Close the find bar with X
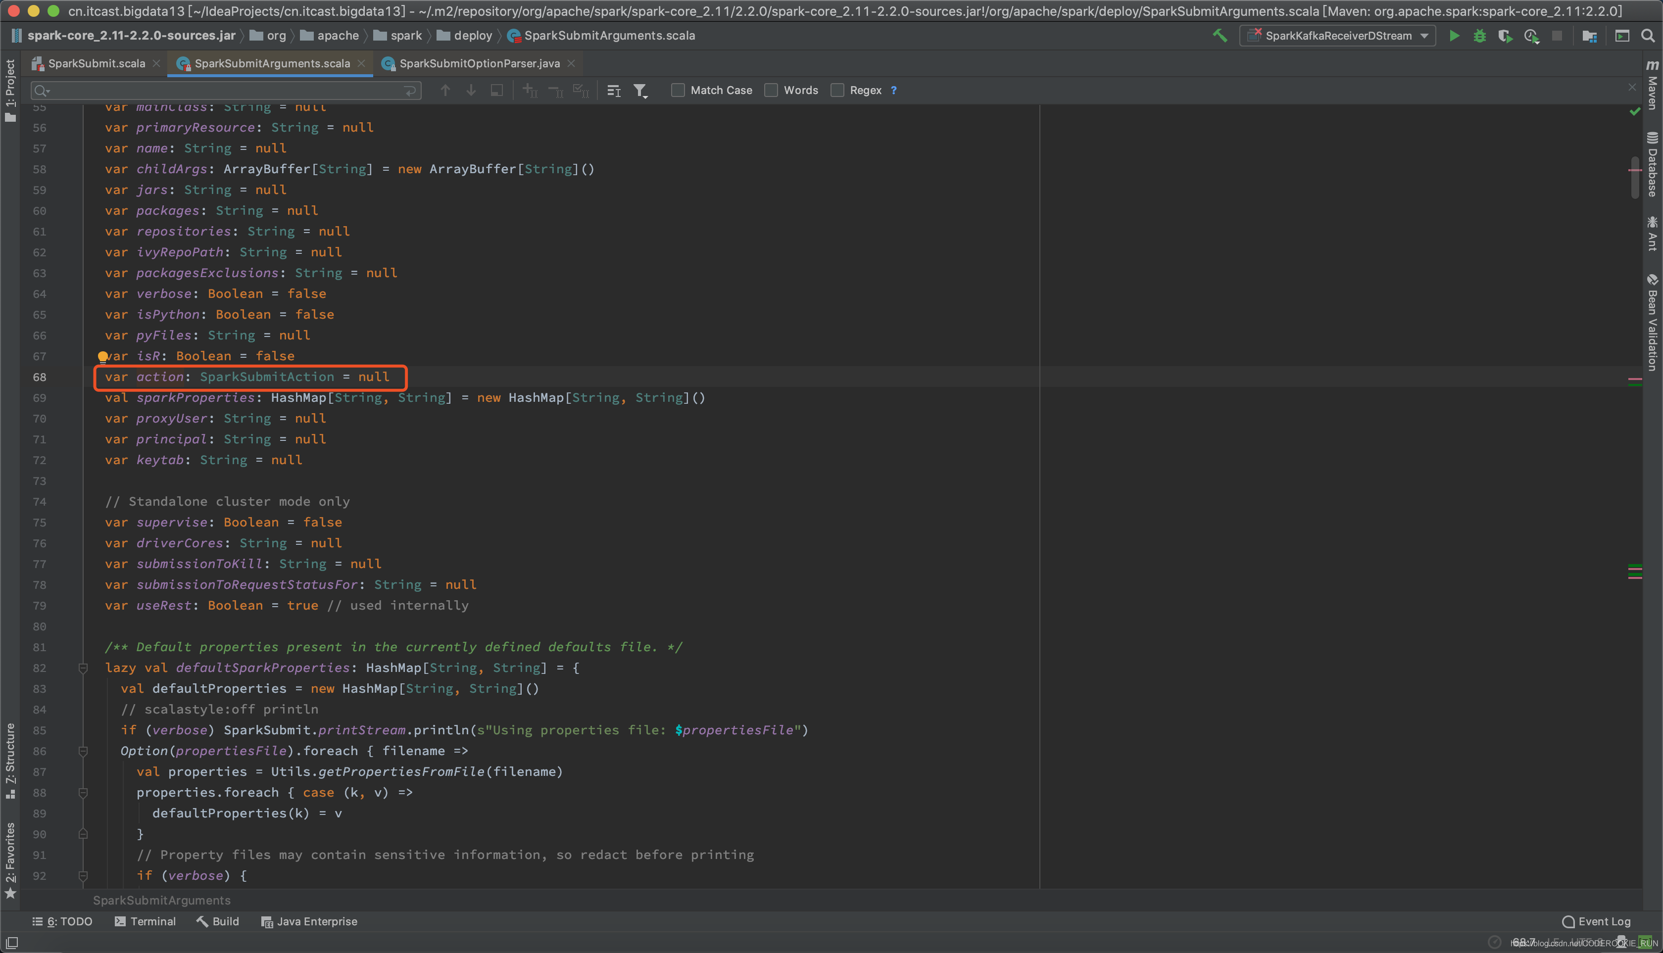The width and height of the screenshot is (1663, 953). [x=1632, y=87]
